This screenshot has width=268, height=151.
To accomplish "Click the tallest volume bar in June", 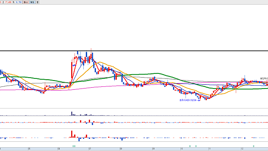I will pyautogui.click(x=72, y=114).
